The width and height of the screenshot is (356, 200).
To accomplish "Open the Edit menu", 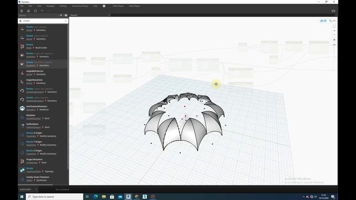I will tap(30, 6).
